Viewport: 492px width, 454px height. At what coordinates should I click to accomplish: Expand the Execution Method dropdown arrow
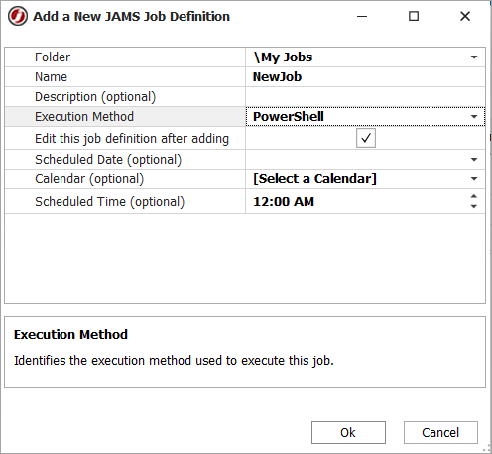click(474, 117)
